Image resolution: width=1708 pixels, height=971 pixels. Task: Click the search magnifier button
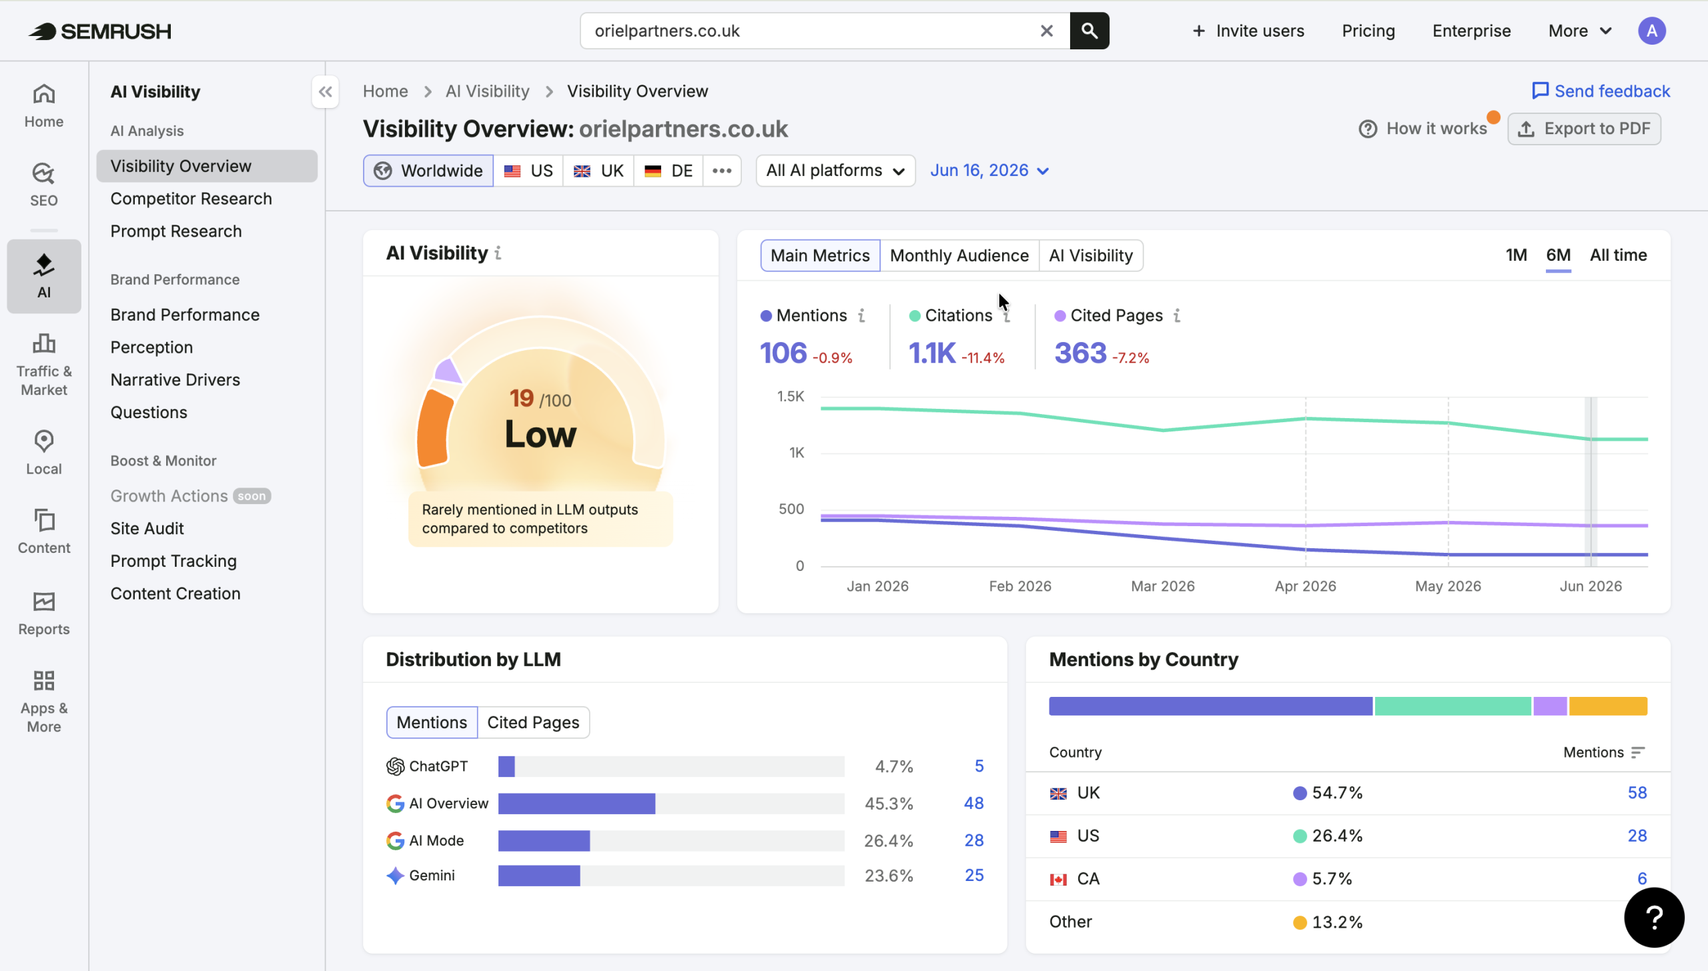click(1090, 31)
